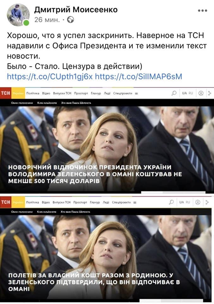Open the post options three-dots menu
This screenshot has width=214, height=304.
tap(203, 11)
